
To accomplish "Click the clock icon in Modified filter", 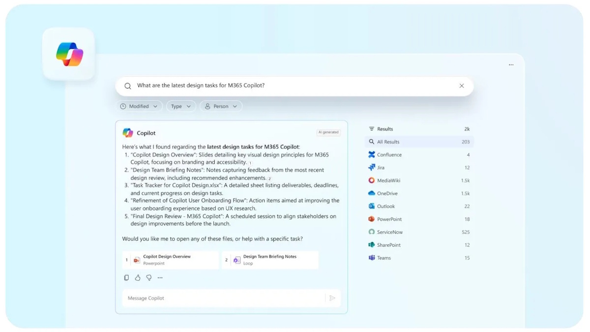I will pyautogui.click(x=123, y=106).
